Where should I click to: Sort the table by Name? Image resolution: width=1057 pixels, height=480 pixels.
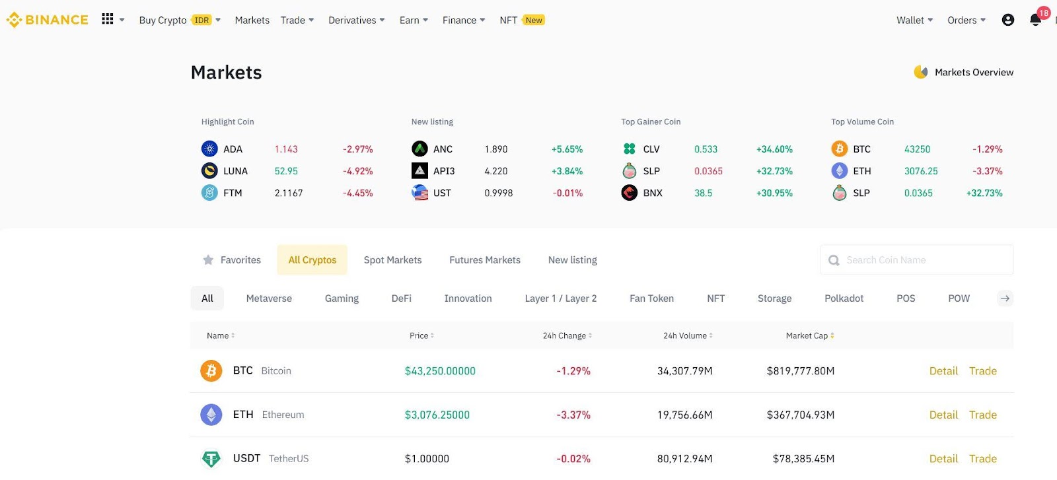click(221, 335)
